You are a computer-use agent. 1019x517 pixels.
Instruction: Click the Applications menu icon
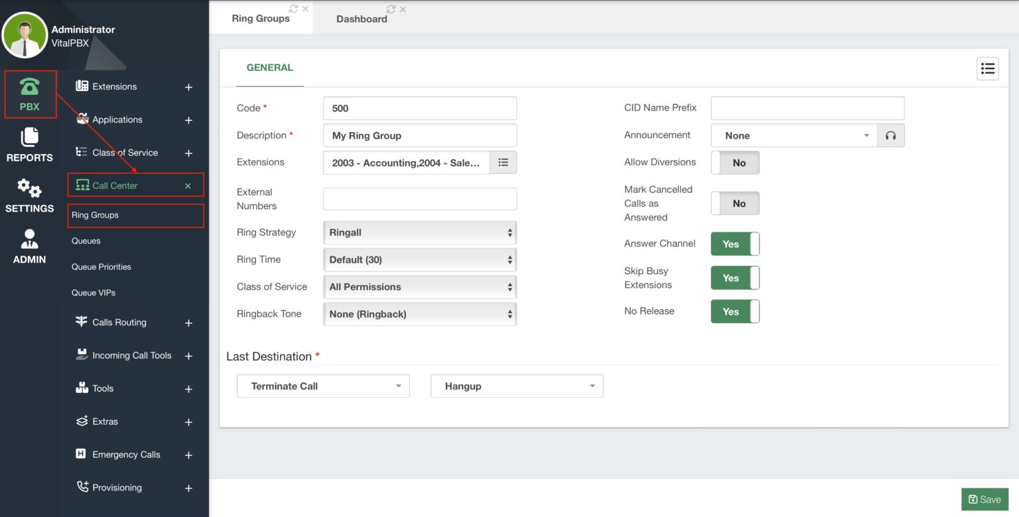point(82,119)
